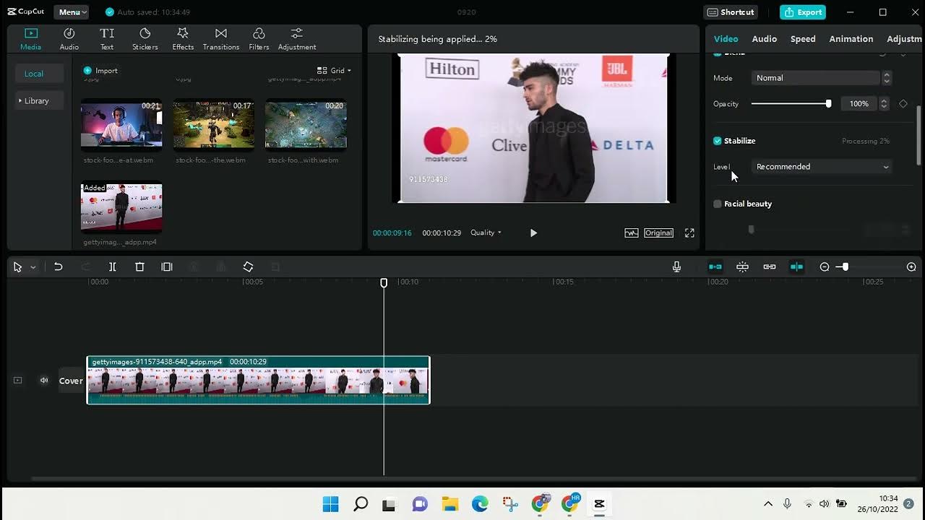This screenshot has width=925, height=520.
Task: Click the Shortcut button
Action: point(731,12)
